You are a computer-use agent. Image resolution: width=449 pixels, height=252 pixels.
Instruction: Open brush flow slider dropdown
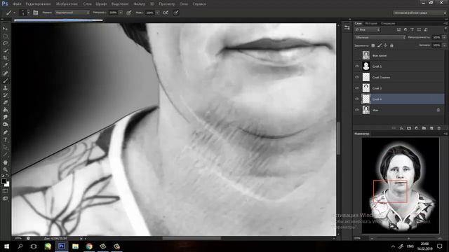click(x=157, y=13)
